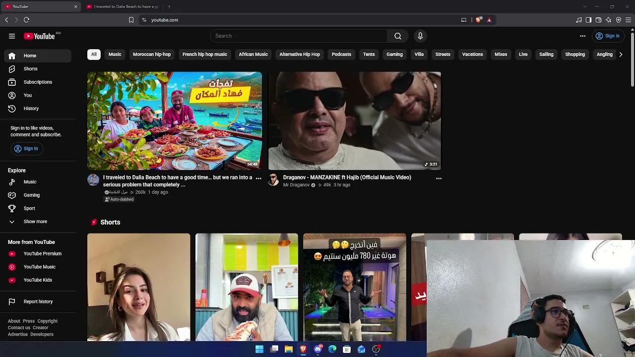Open the Shorts page from the sidebar
Image resolution: width=635 pixels, height=357 pixels.
click(x=38, y=69)
